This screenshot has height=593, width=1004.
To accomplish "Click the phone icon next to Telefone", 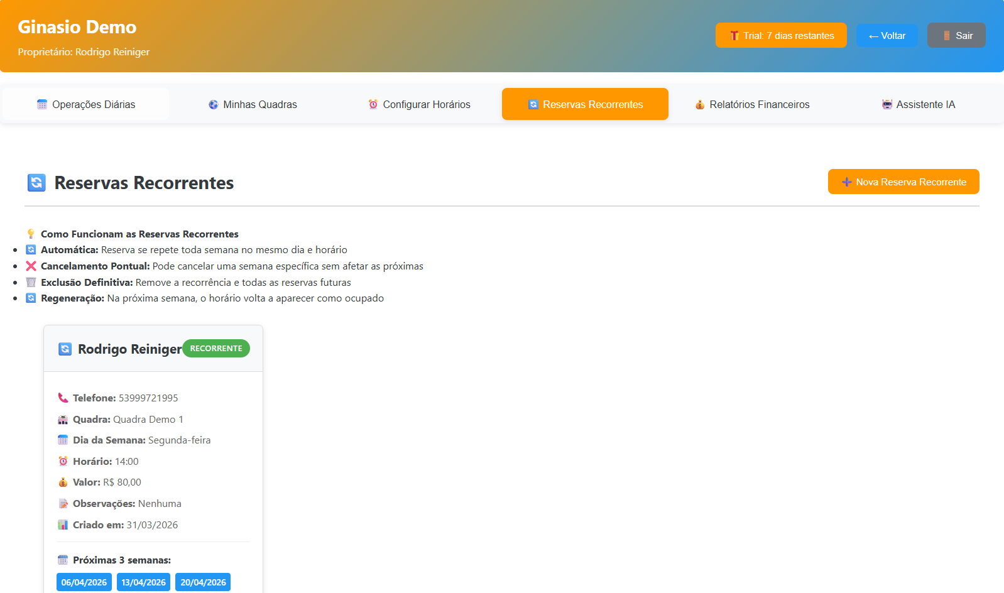I will pyautogui.click(x=63, y=398).
